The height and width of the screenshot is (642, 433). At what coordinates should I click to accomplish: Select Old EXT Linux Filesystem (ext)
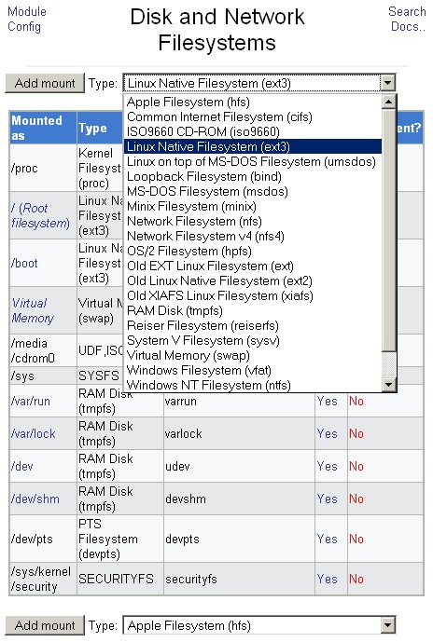[253, 266]
